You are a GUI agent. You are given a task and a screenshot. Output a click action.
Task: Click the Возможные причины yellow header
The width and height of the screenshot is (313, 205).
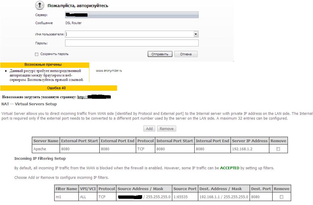click(45, 65)
